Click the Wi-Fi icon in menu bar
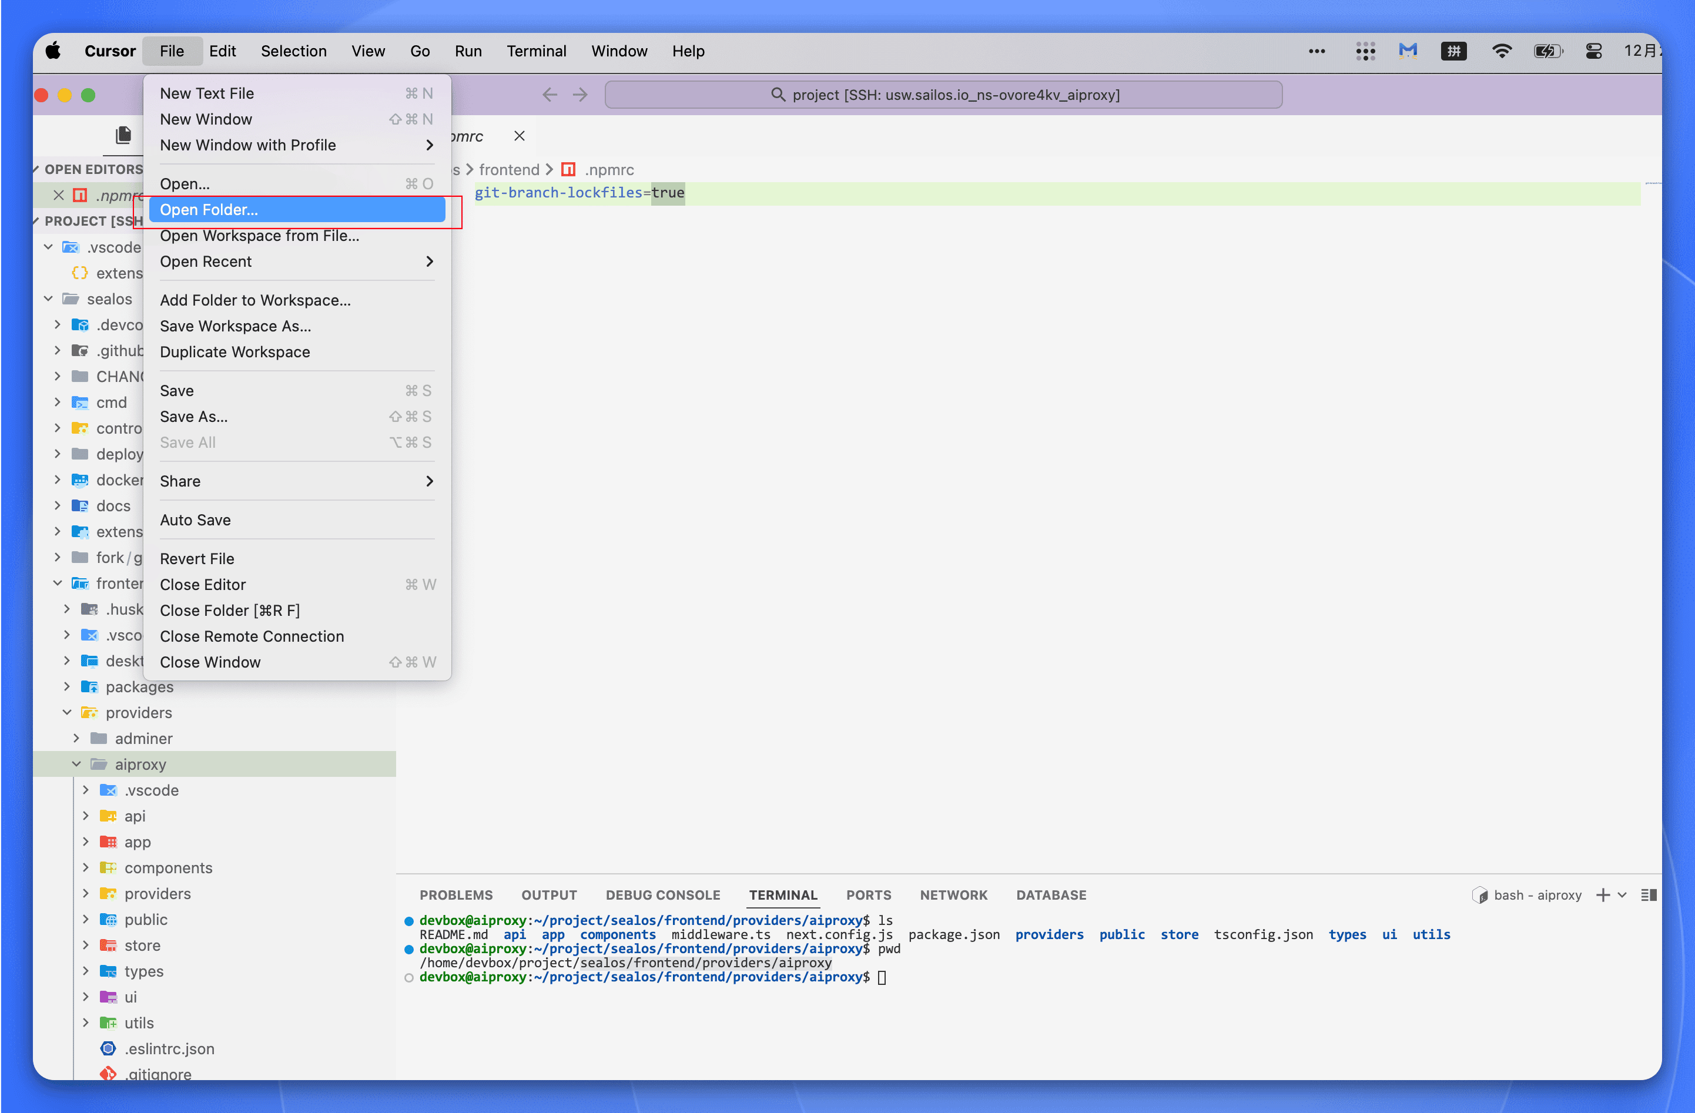The width and height of the screenshot is (1695, 1113). coord(1501,51)
